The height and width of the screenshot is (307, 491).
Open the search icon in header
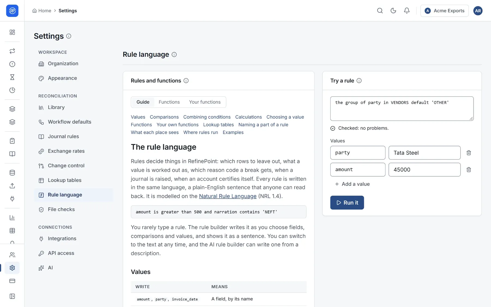pos(380,11)
